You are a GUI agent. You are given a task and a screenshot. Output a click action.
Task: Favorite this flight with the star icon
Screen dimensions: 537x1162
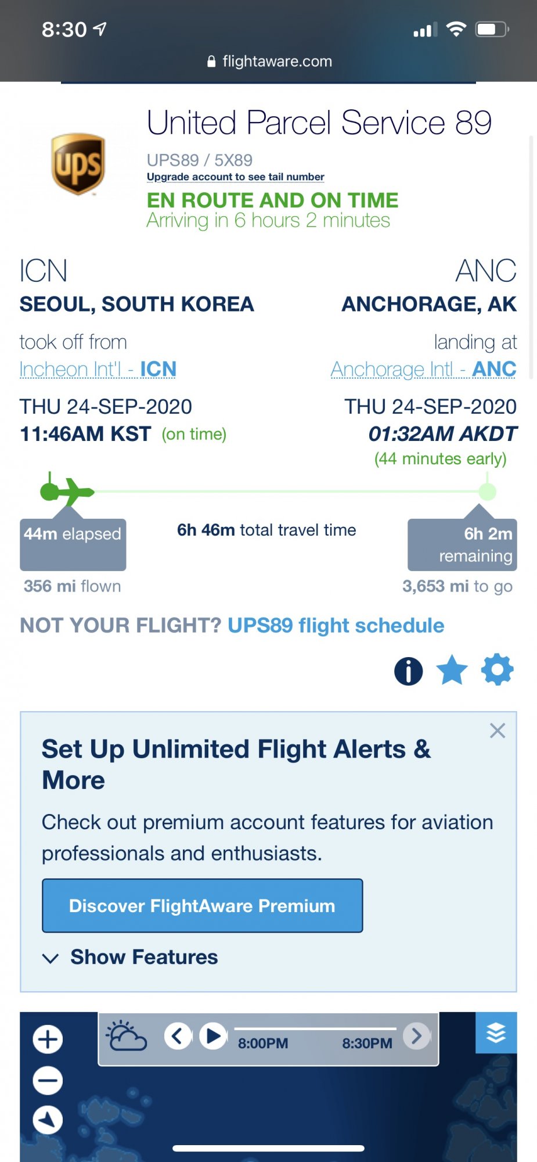pyautogui.click(x=452, y=670)
